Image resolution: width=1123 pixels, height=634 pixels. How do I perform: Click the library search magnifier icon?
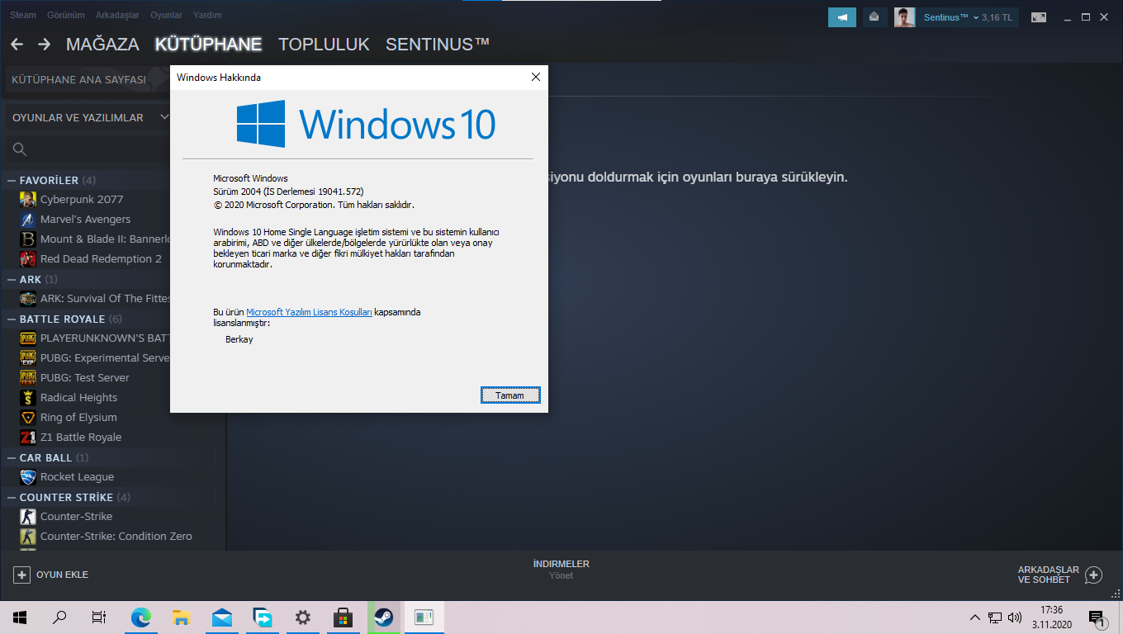coord(20,149)
